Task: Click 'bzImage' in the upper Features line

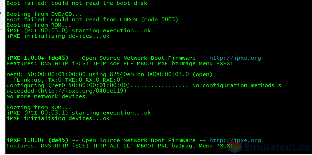Action: pyautogui.click(x=183, y=64)
